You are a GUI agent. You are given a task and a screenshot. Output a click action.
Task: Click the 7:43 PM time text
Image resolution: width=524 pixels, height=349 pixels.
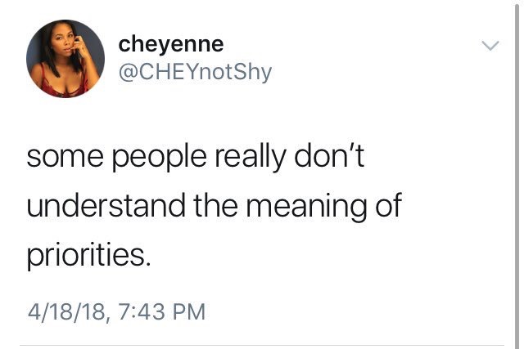[x=162, y=311]
